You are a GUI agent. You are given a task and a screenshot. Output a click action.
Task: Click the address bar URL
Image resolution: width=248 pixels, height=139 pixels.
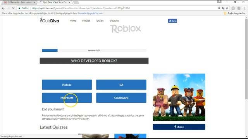81,8
